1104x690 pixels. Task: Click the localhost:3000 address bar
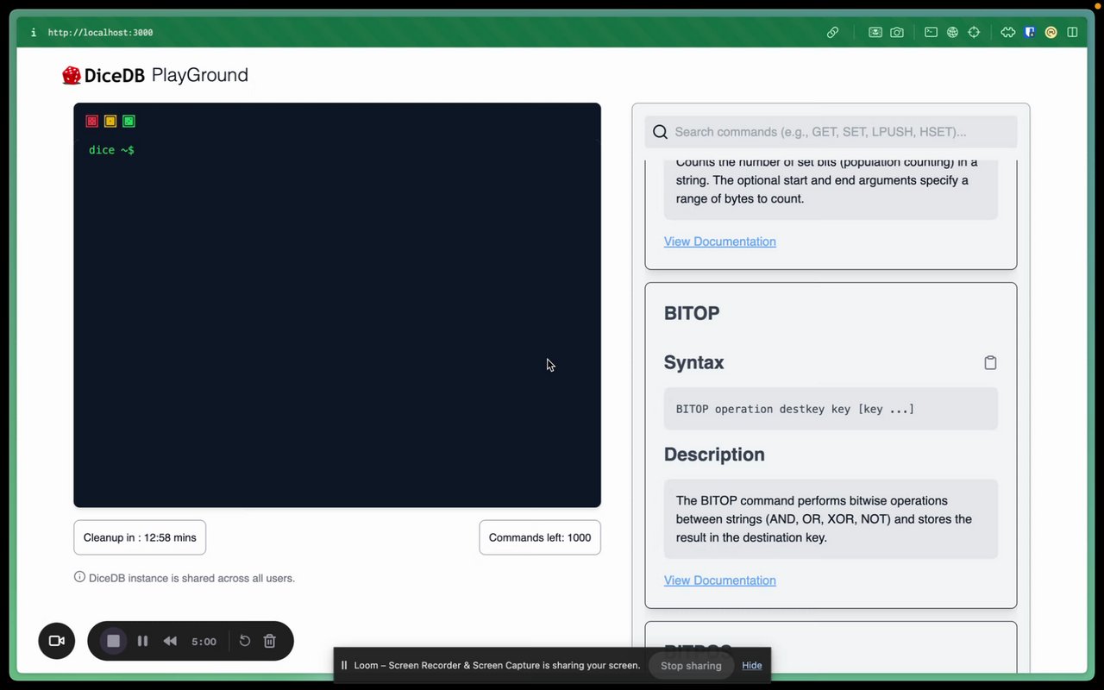(x=100, y=33)
